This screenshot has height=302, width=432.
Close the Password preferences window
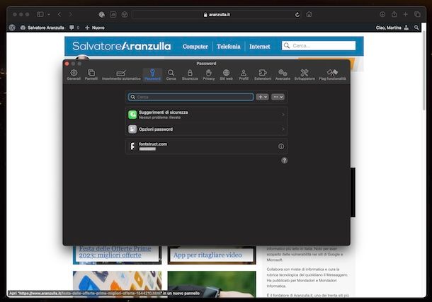[x=67, y=64]
